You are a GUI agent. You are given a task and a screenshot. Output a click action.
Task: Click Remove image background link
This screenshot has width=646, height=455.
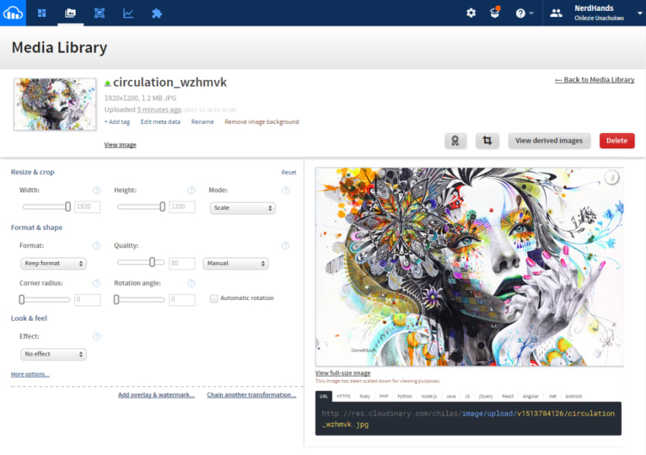tap(261, 122)
